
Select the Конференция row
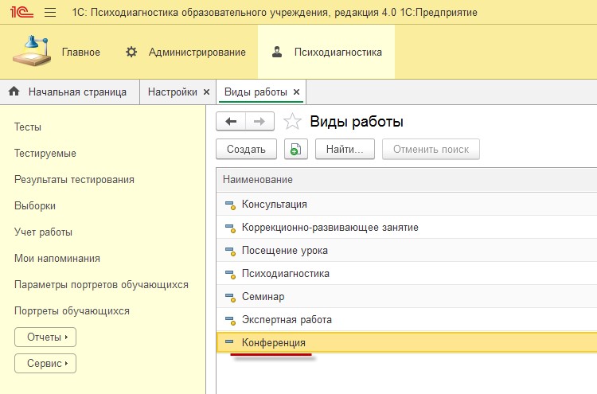tap(407, 342)
